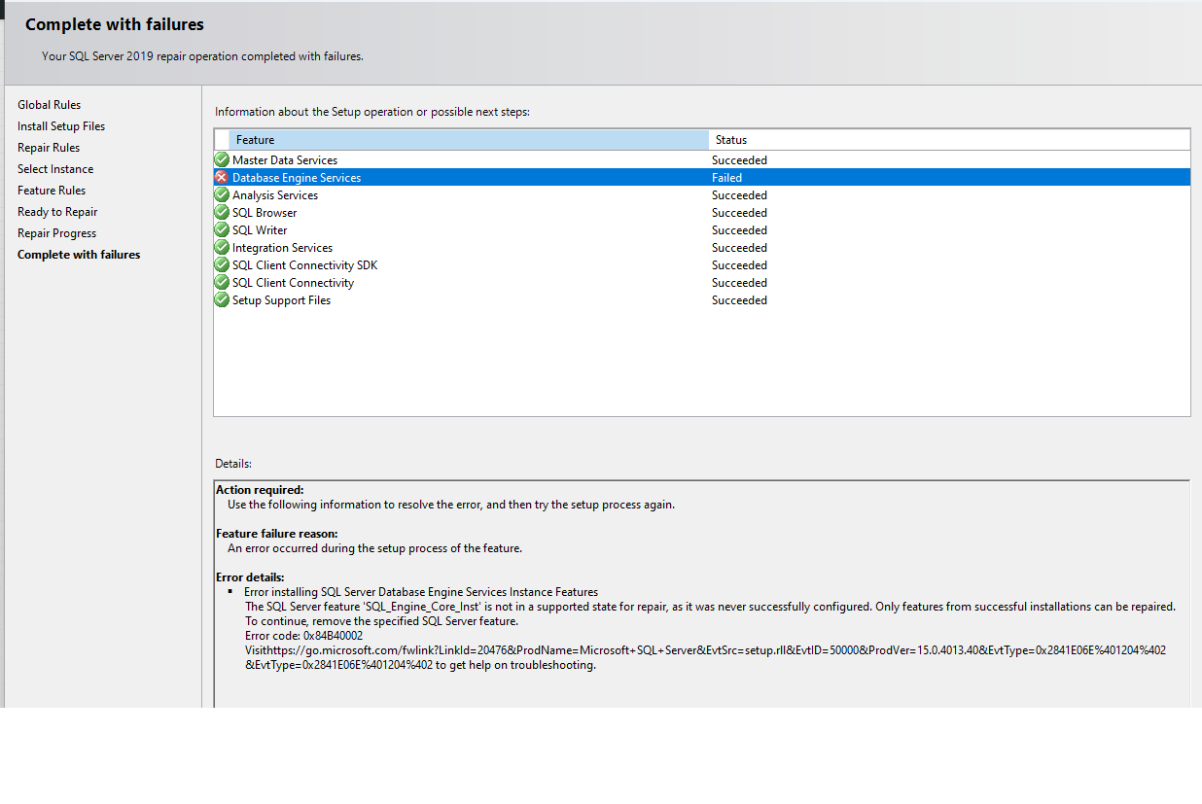Click success icon of the SQL Client Connectivity row

point(222,283)
